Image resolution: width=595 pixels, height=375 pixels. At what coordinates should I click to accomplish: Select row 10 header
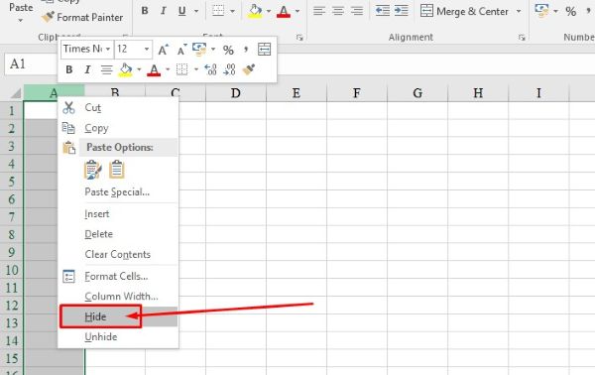12,270
